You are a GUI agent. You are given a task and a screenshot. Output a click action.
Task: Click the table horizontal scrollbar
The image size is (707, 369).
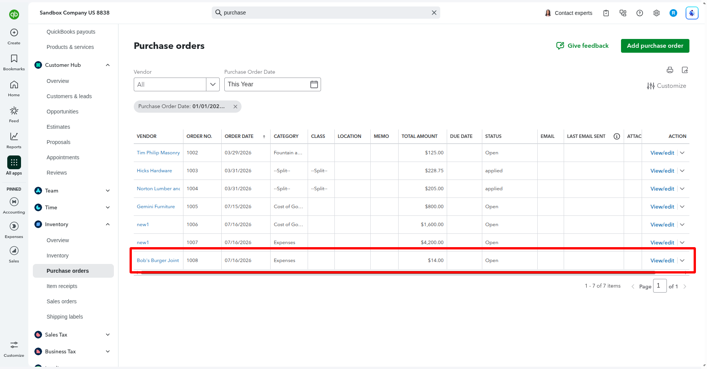[x=398, y=273]
